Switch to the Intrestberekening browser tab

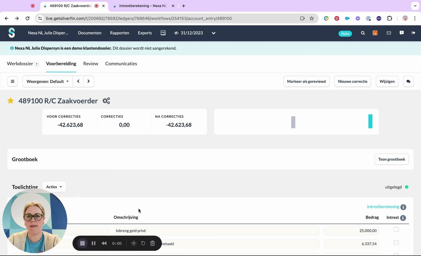pos(143,6)
